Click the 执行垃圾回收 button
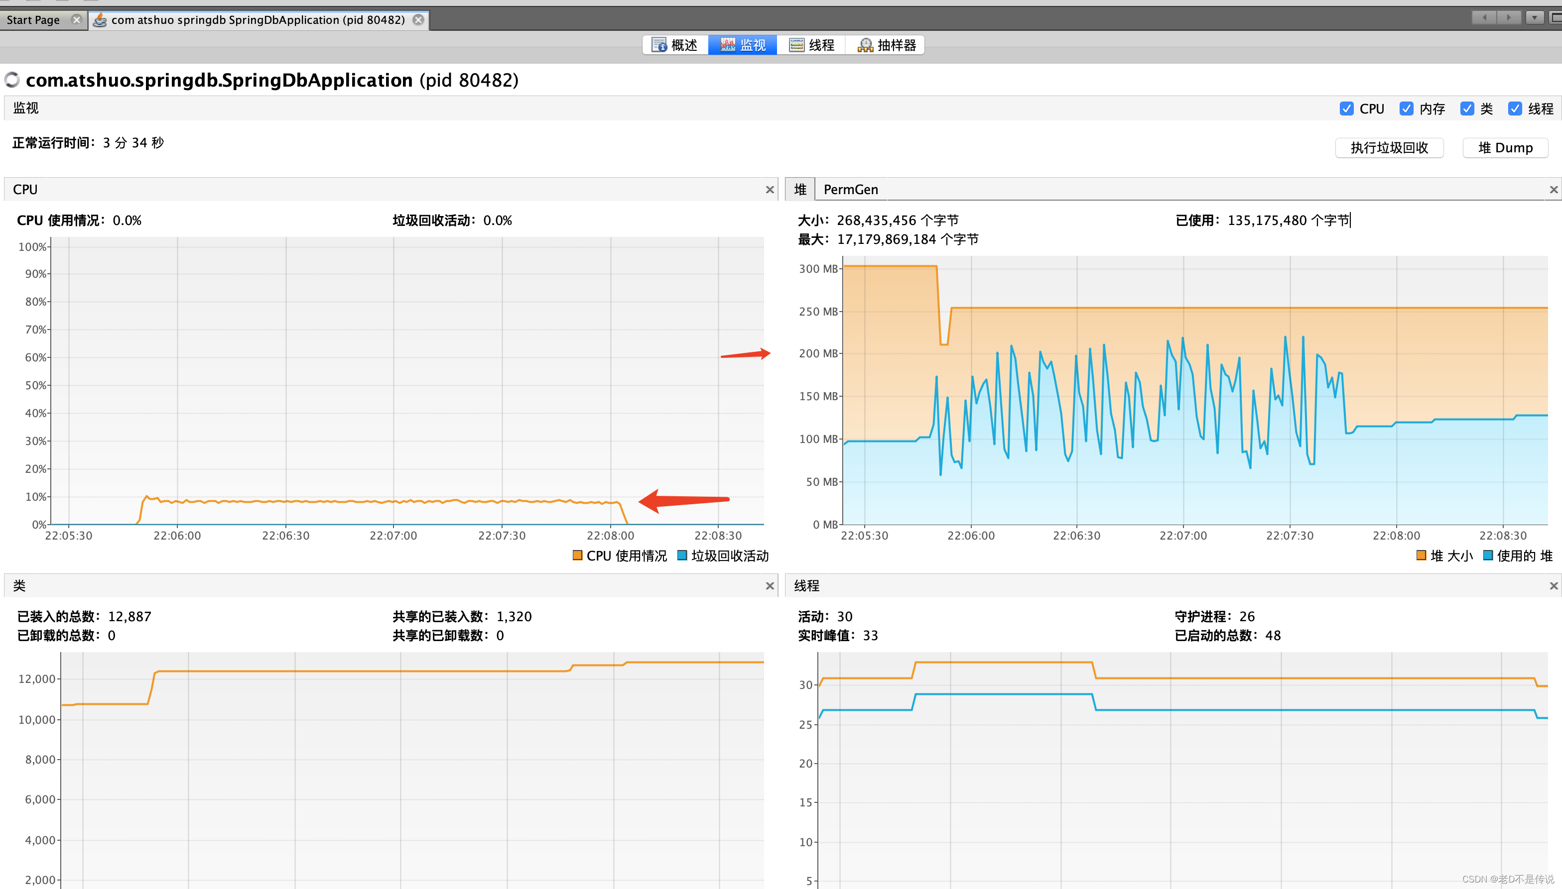This screenshot has height=889, width=1562. click(x=1389, y=148)
